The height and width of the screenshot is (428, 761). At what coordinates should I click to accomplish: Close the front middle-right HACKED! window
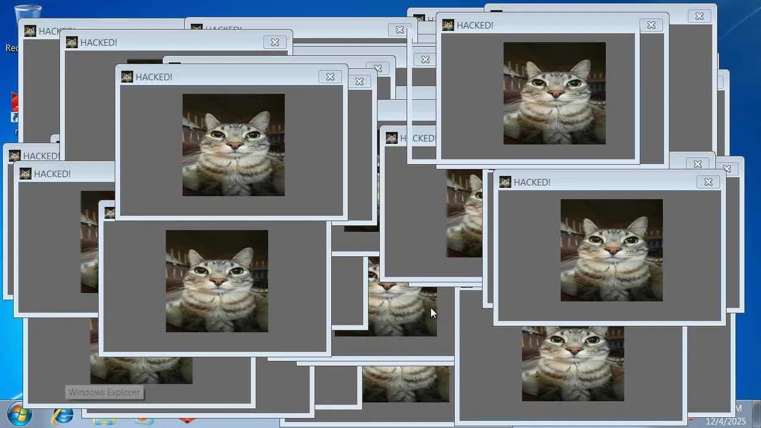[708, 182]
